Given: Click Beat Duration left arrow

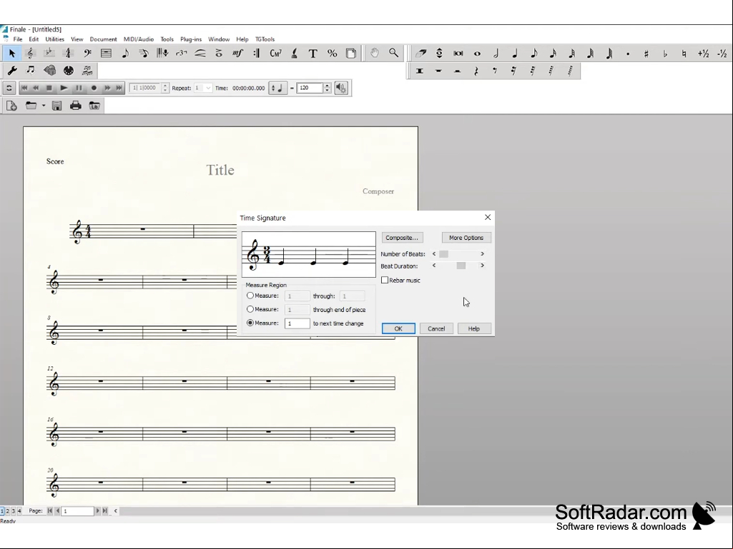Looking at the screenshot, I should pyautogui.click(x=434, y=266).
